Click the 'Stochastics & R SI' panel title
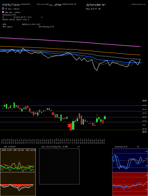 pos(127,147)
